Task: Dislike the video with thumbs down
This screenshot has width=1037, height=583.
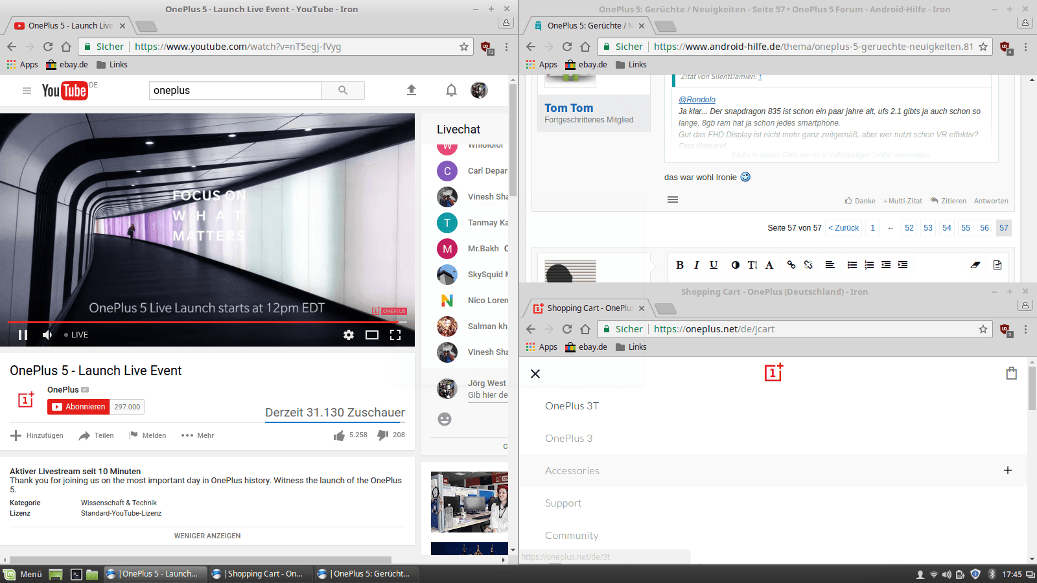Action: coord(382,435)
